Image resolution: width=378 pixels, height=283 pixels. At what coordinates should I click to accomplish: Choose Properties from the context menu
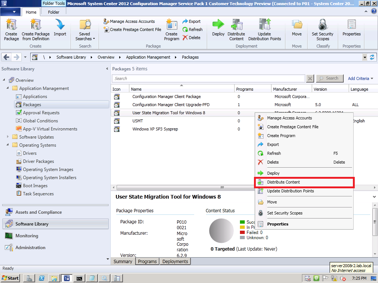[304, 224]
